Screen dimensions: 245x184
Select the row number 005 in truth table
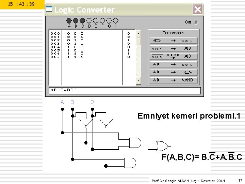tap(55, 50)
